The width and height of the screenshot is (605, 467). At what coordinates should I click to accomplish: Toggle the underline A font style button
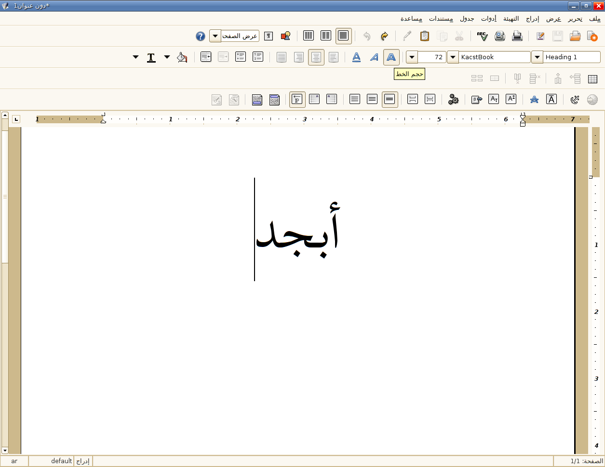click(356, 57)
